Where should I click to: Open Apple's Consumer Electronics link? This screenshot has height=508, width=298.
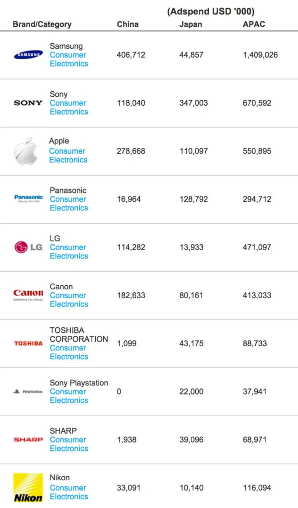coord(68,156)
